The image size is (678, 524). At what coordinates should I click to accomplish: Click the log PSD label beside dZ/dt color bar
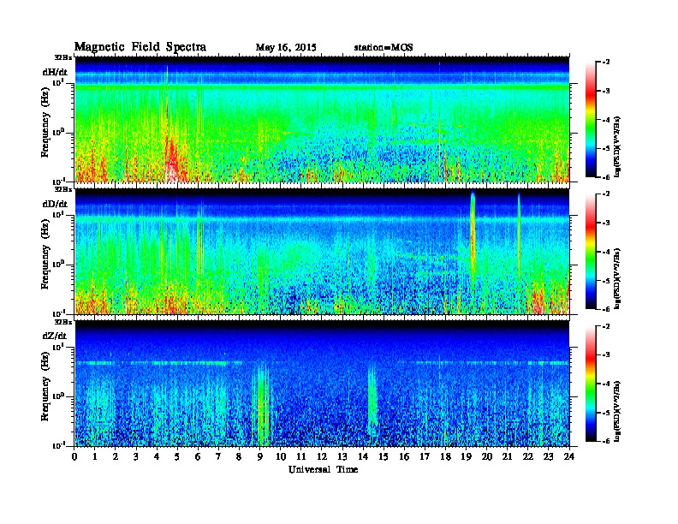[617, 411]
